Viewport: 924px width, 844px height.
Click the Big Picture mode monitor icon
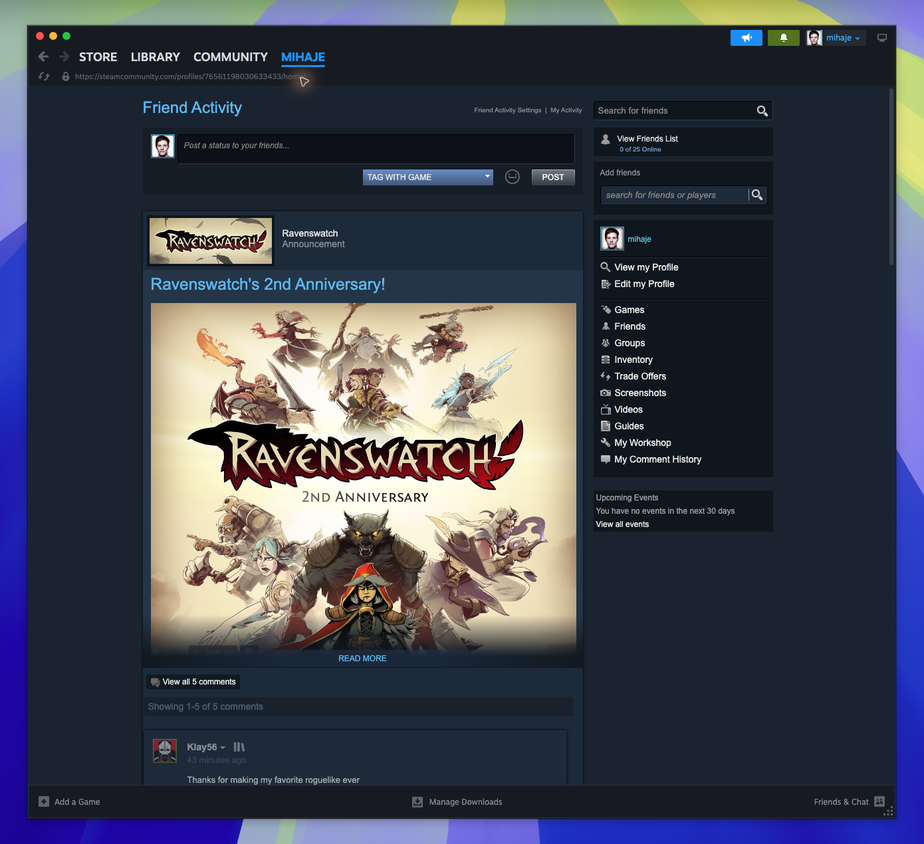[x=882, y=38]
